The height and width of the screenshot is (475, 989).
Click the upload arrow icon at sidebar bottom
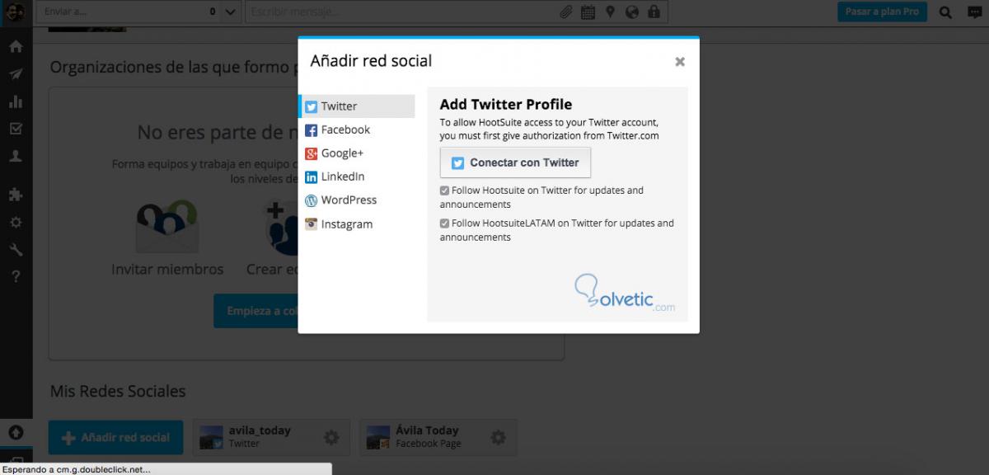point(16,432)
